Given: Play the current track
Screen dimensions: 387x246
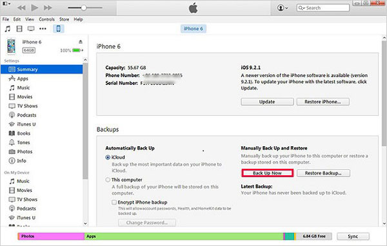Looking at the screenshot, I should coord(35,8).
